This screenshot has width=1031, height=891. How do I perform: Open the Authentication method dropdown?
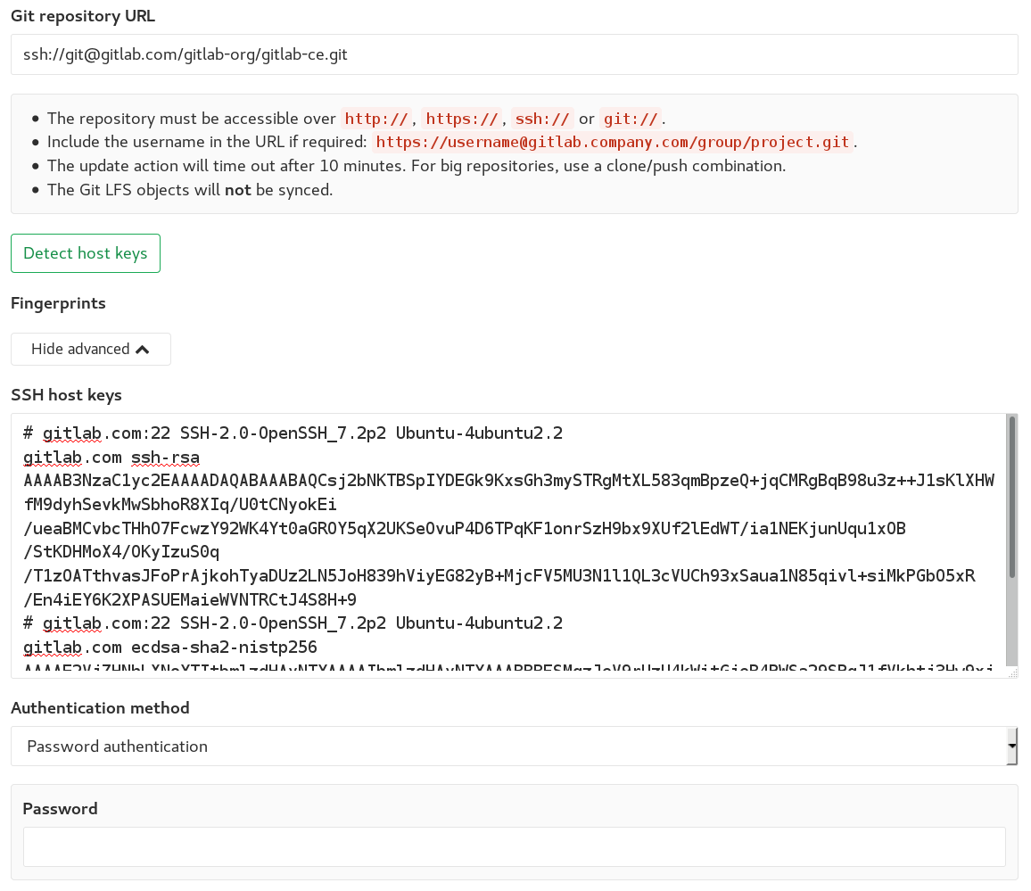coord(513,746)
